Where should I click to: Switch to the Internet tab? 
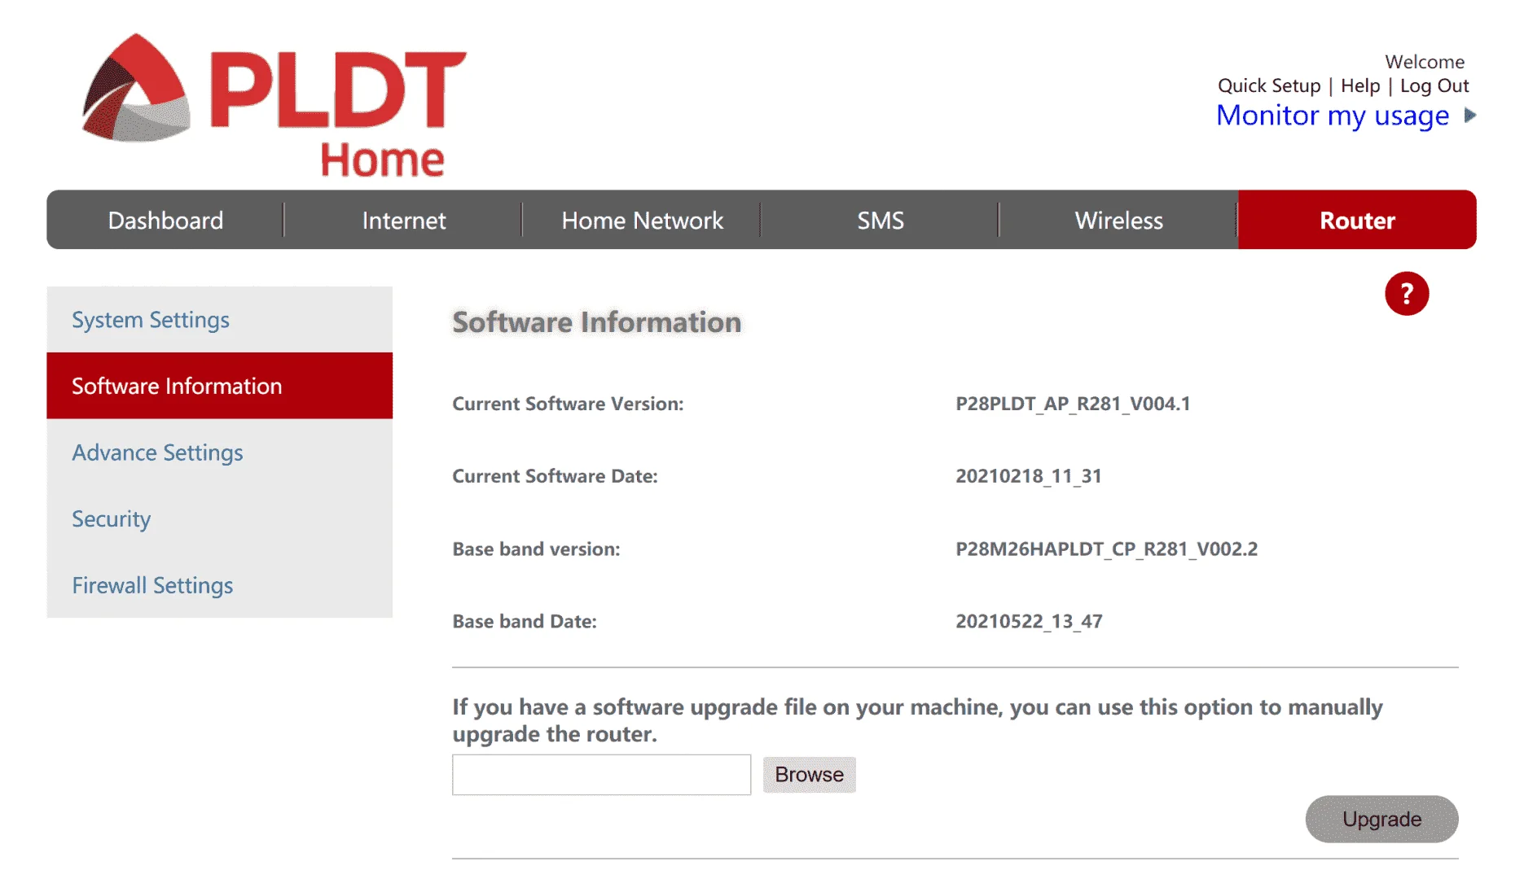point(403,221)
